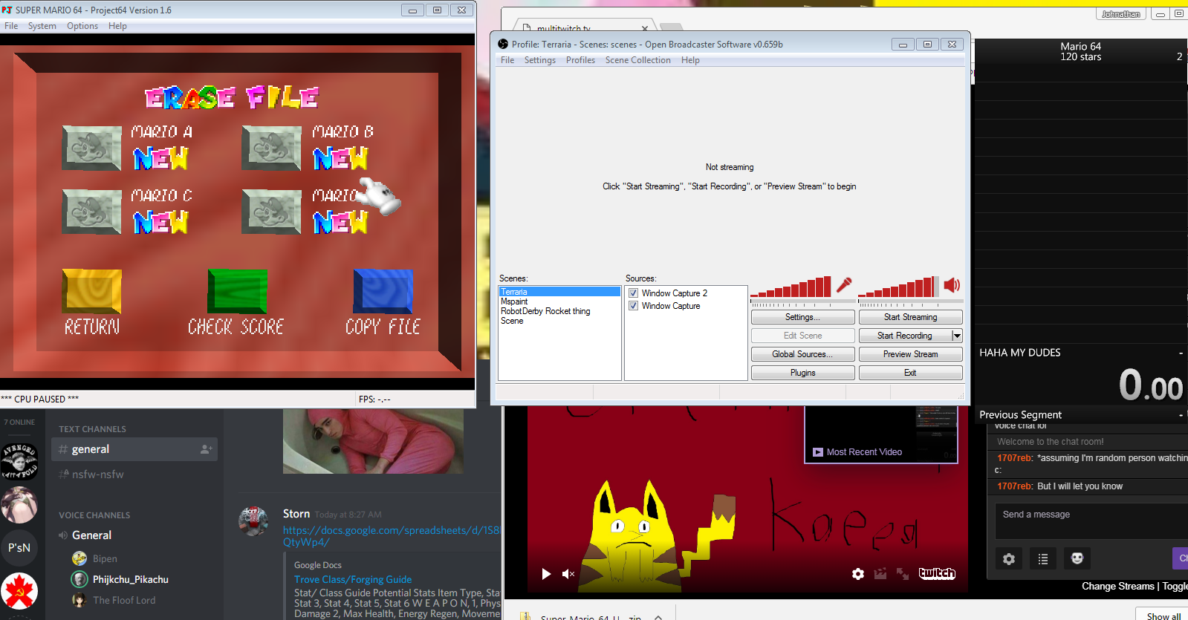Select the green Check Score block
Image resolution: width=1188 pixels, height=620 pixels.
[x=237, y=291]
